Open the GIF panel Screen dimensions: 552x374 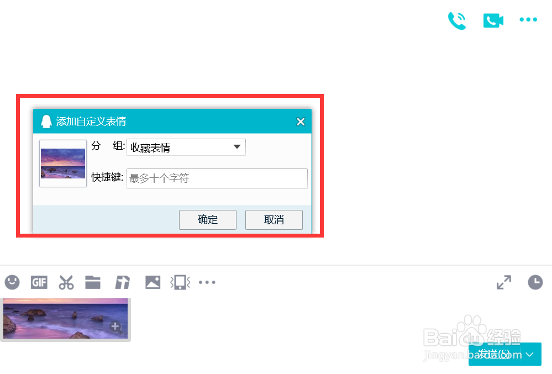[x=39, y=282]
